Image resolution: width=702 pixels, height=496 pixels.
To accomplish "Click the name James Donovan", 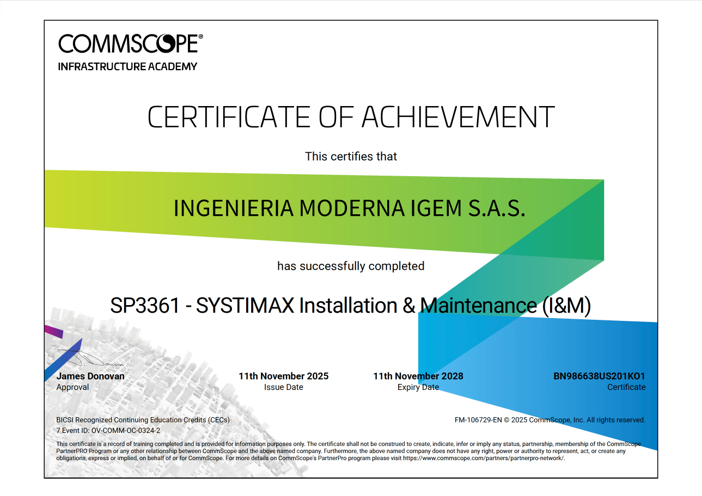I will tap(90, 376).
